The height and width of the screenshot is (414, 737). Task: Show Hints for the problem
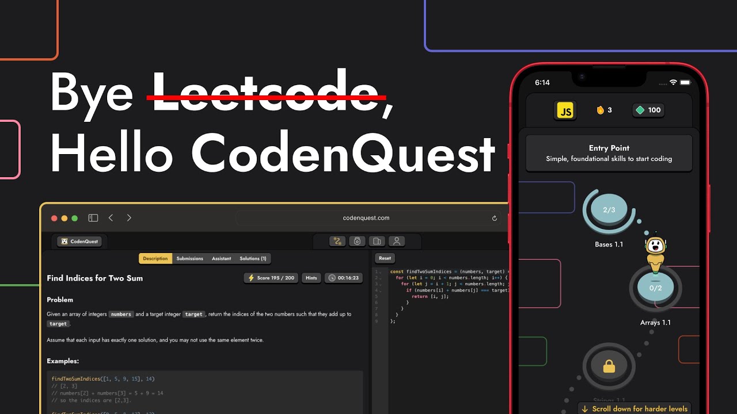point(311,278)
